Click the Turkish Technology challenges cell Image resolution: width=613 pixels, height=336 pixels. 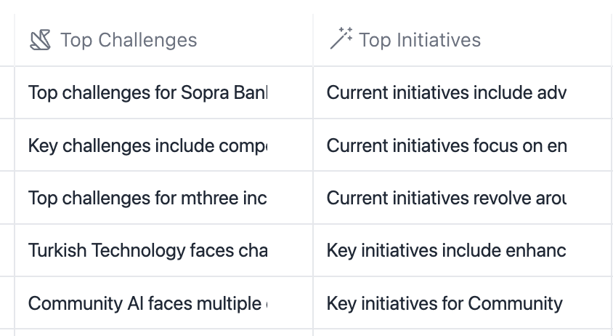[148, 250]
